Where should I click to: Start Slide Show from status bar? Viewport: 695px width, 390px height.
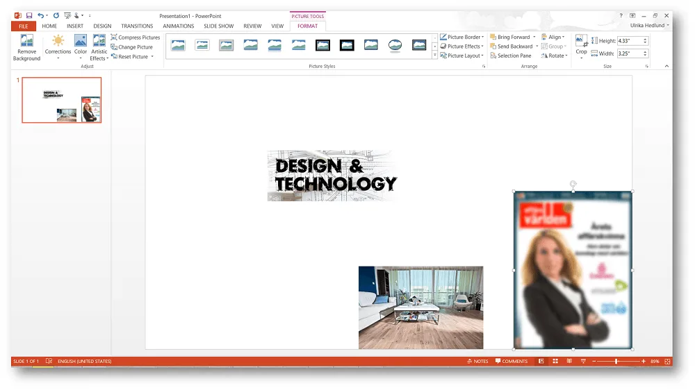point(583,362)
